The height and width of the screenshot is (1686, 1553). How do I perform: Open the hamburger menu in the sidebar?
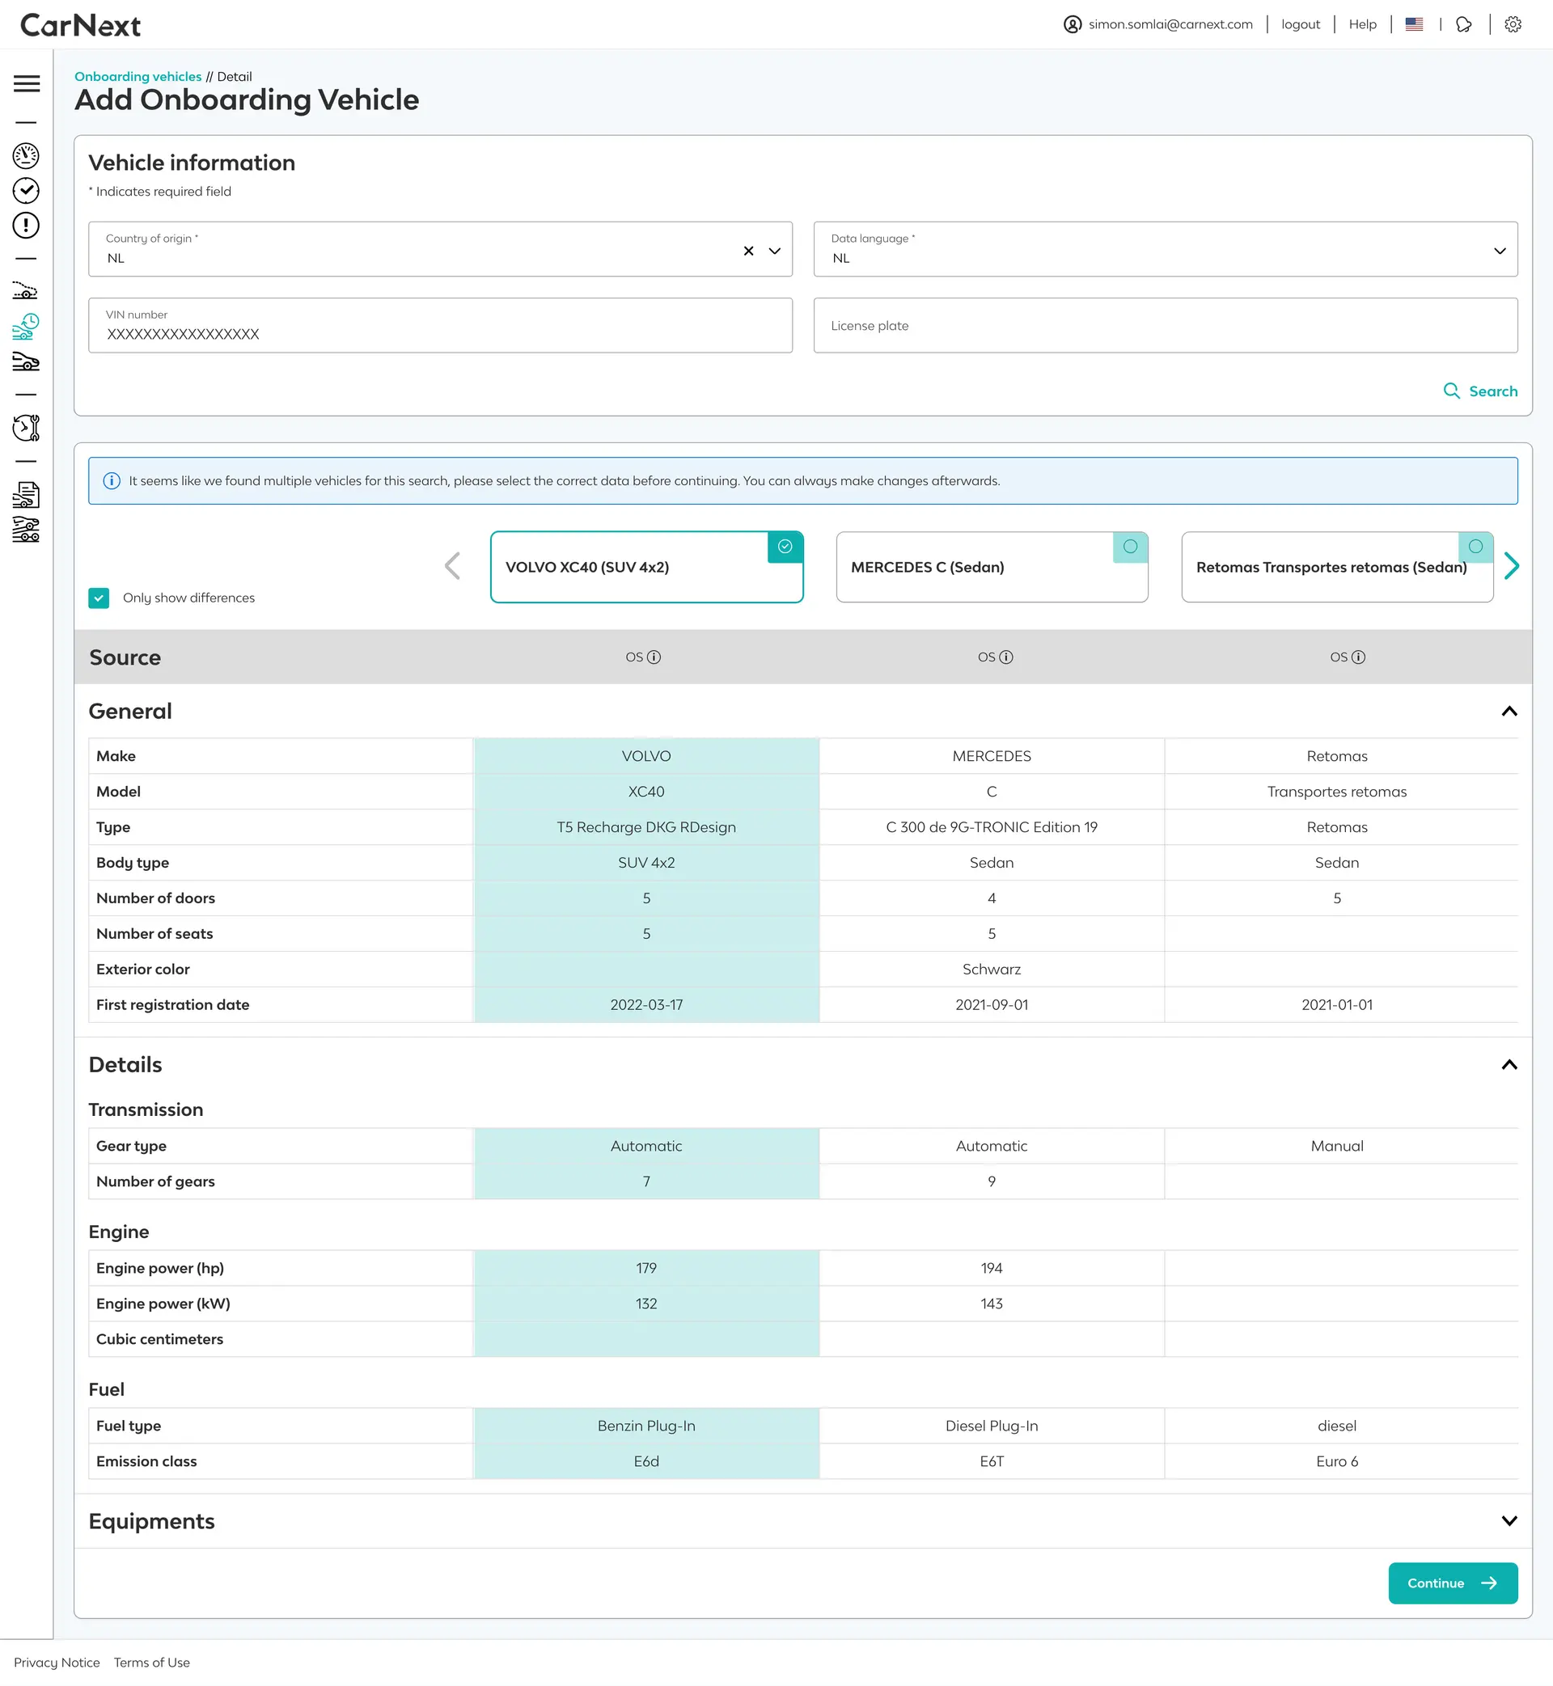click(27, 83)
